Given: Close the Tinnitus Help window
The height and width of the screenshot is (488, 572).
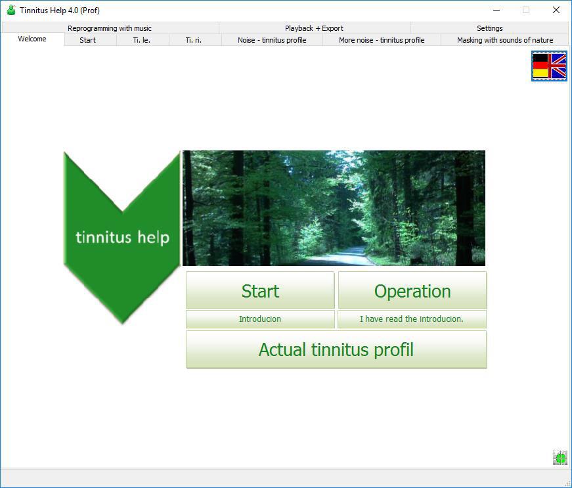Looking at the screenshot, I should point(556,11).
